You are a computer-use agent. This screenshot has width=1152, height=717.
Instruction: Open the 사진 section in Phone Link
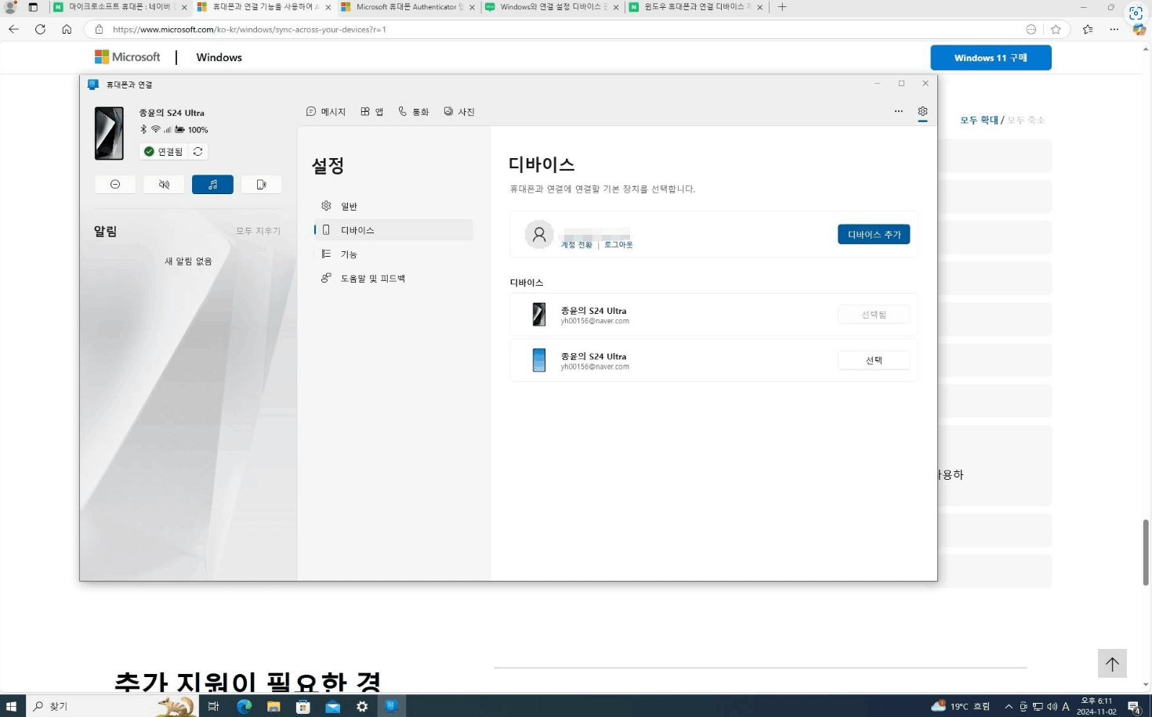point(459,111)
